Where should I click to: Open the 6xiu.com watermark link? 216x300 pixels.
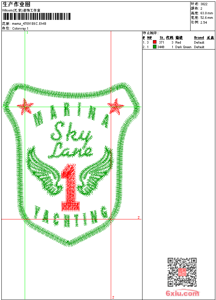point(182,293)
